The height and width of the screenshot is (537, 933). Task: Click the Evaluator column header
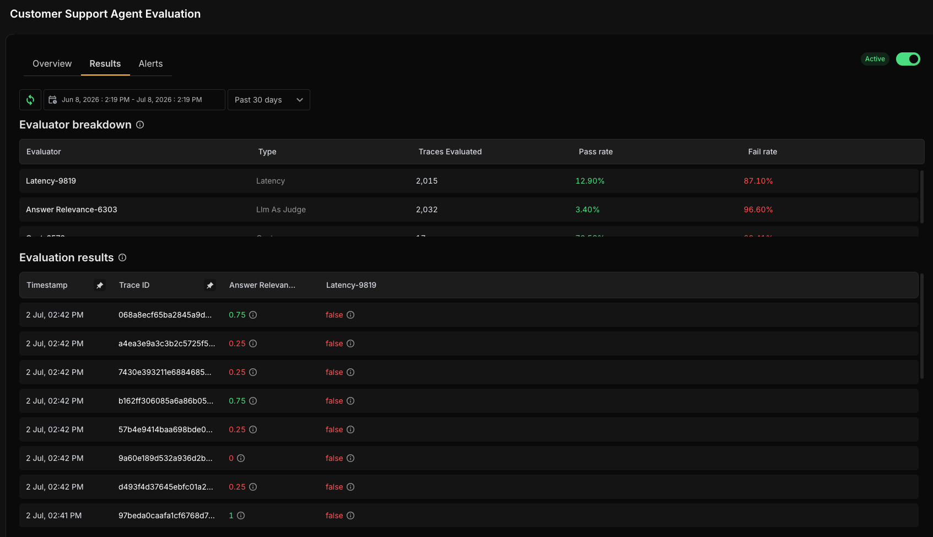(44, 152)
